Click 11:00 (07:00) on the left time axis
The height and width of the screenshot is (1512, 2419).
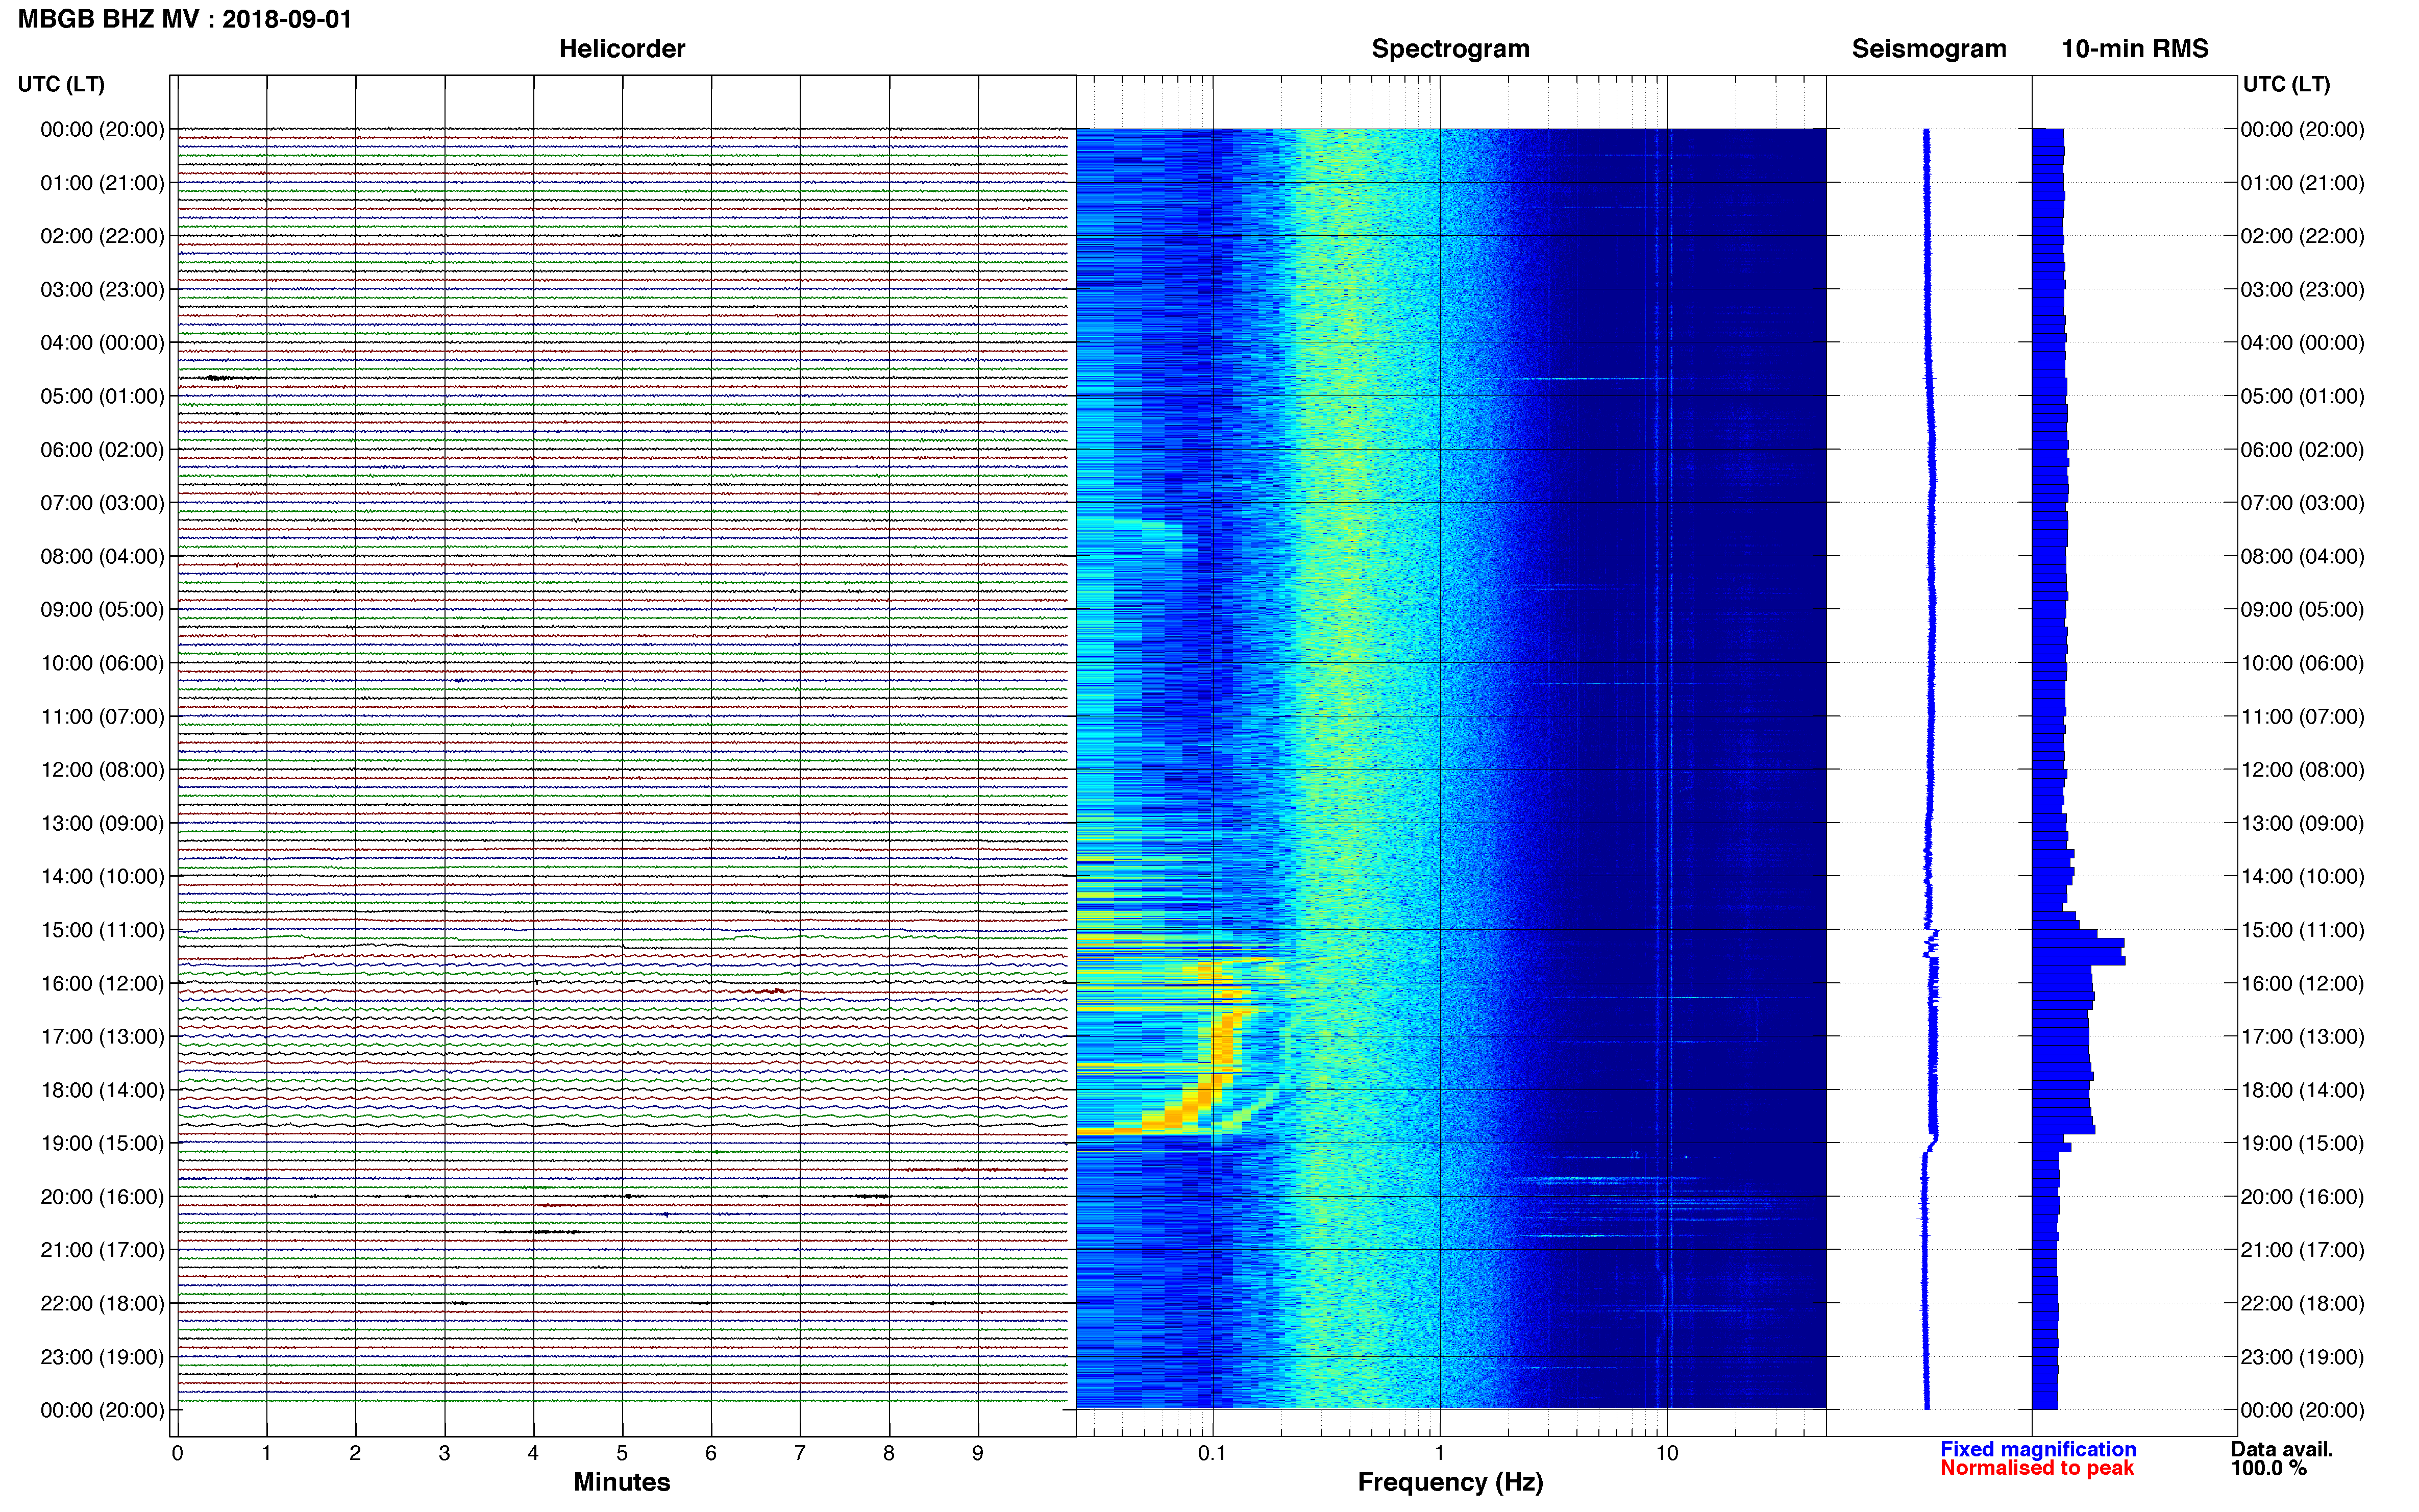(x=102, y=716)
